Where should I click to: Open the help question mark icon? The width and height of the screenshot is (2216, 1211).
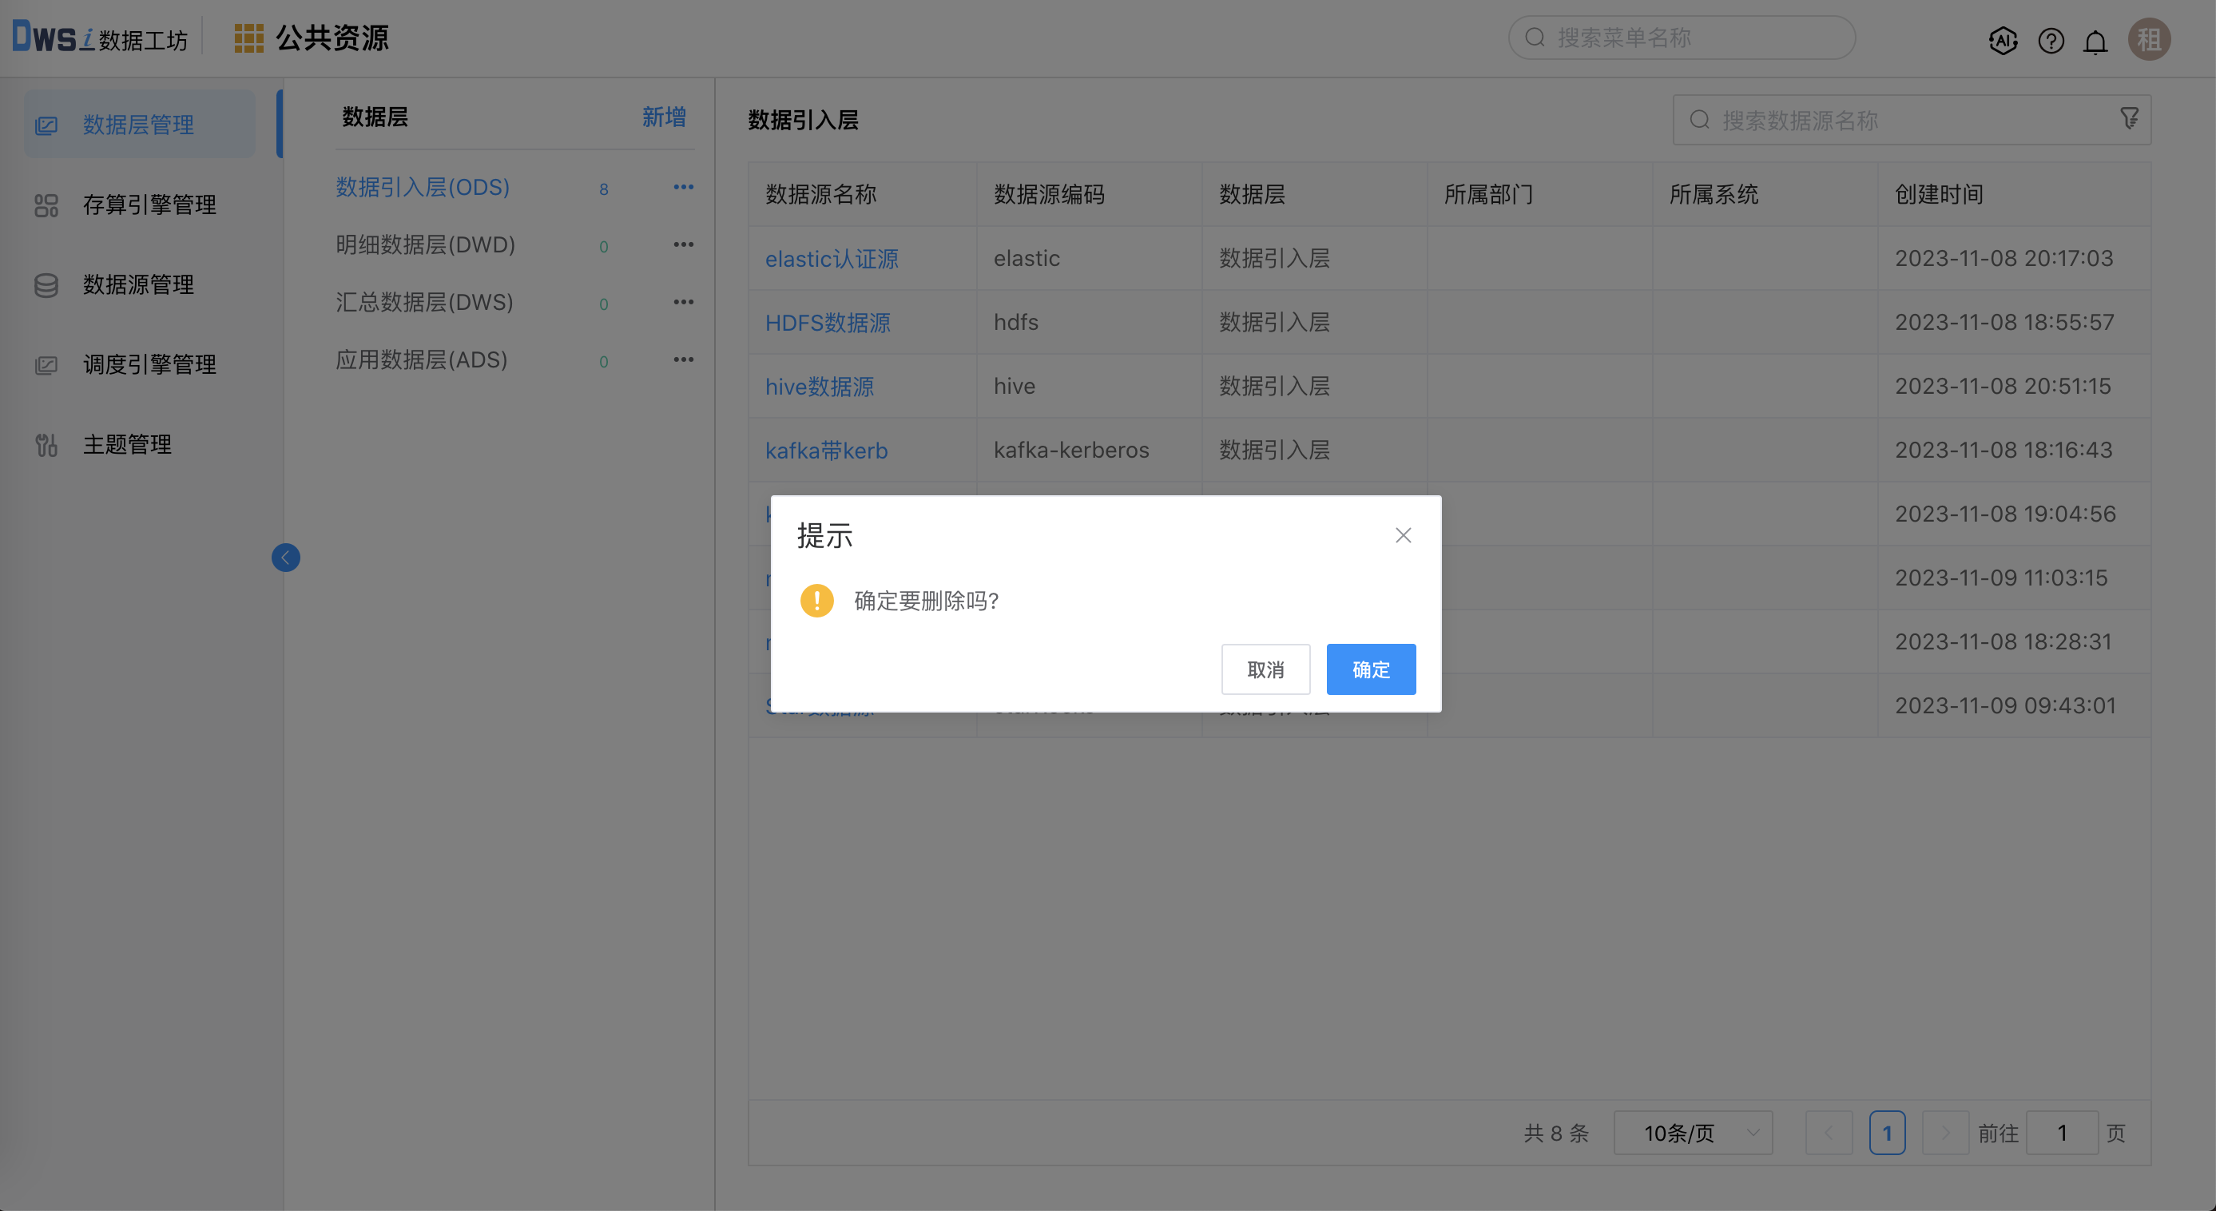[2051, 41]
